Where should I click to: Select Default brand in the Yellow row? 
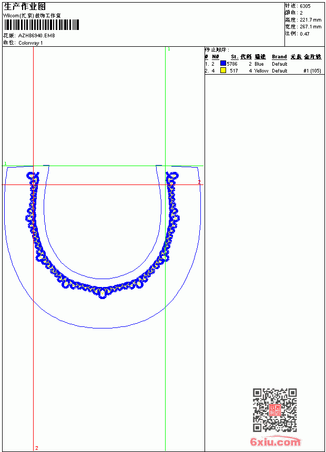pos(279,70)
